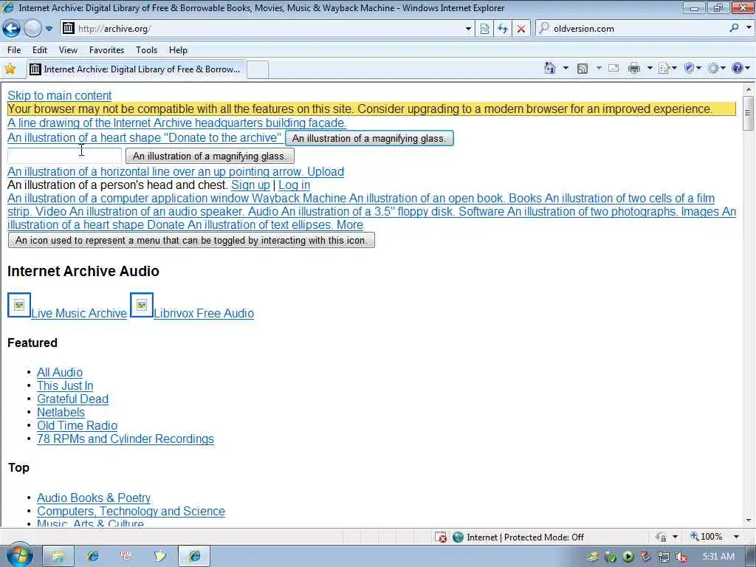Click the page search text input

point(65,156)
